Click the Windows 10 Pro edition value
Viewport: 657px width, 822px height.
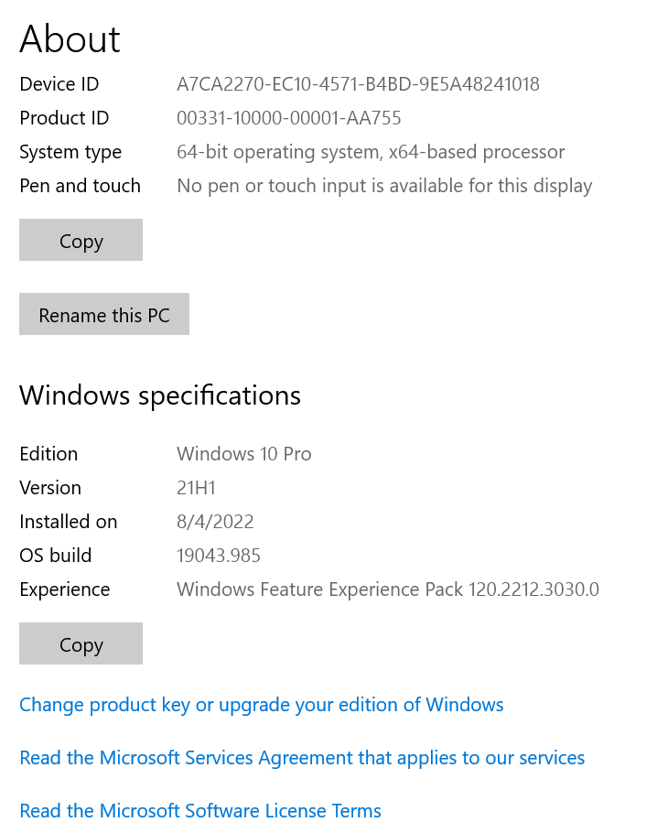(243, 454)
